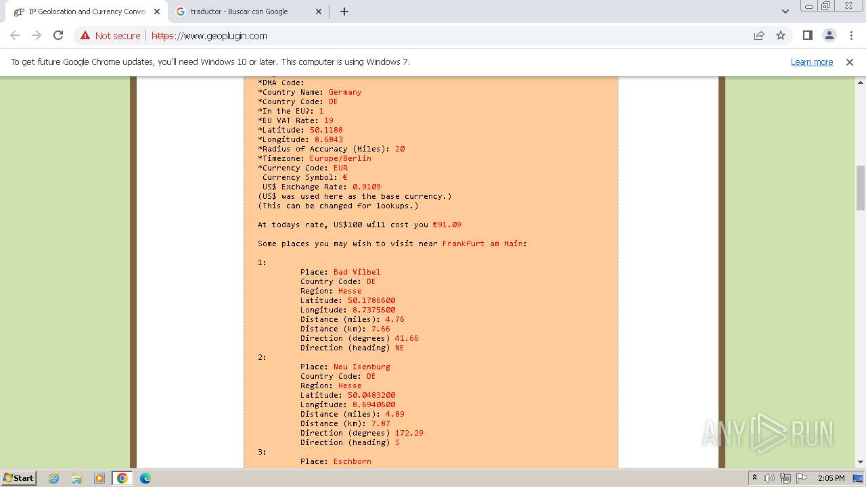The height and width of the screenshot is (487, 866).
Task: Click the distance miles value 4.76
Action: point(394,319)
